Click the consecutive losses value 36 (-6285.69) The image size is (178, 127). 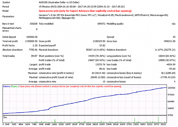168,73
